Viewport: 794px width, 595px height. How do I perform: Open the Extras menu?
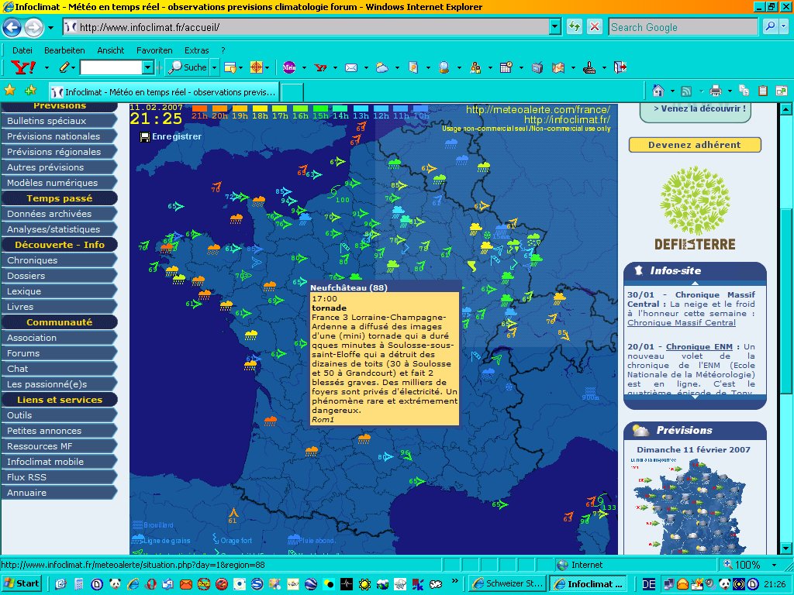pyautogui.click(x=196, y=50)
